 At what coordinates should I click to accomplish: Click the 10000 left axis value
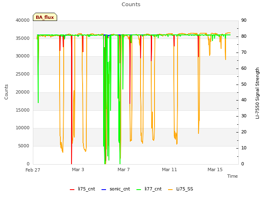point(23,128)
